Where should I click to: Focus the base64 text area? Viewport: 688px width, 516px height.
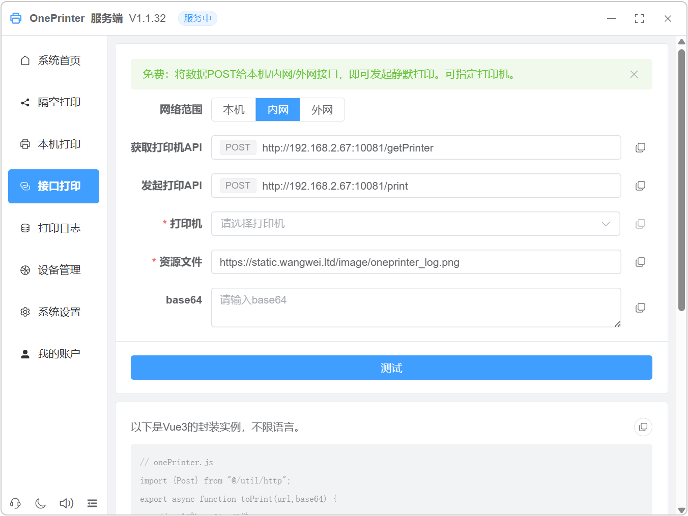[x=416, y=308]
